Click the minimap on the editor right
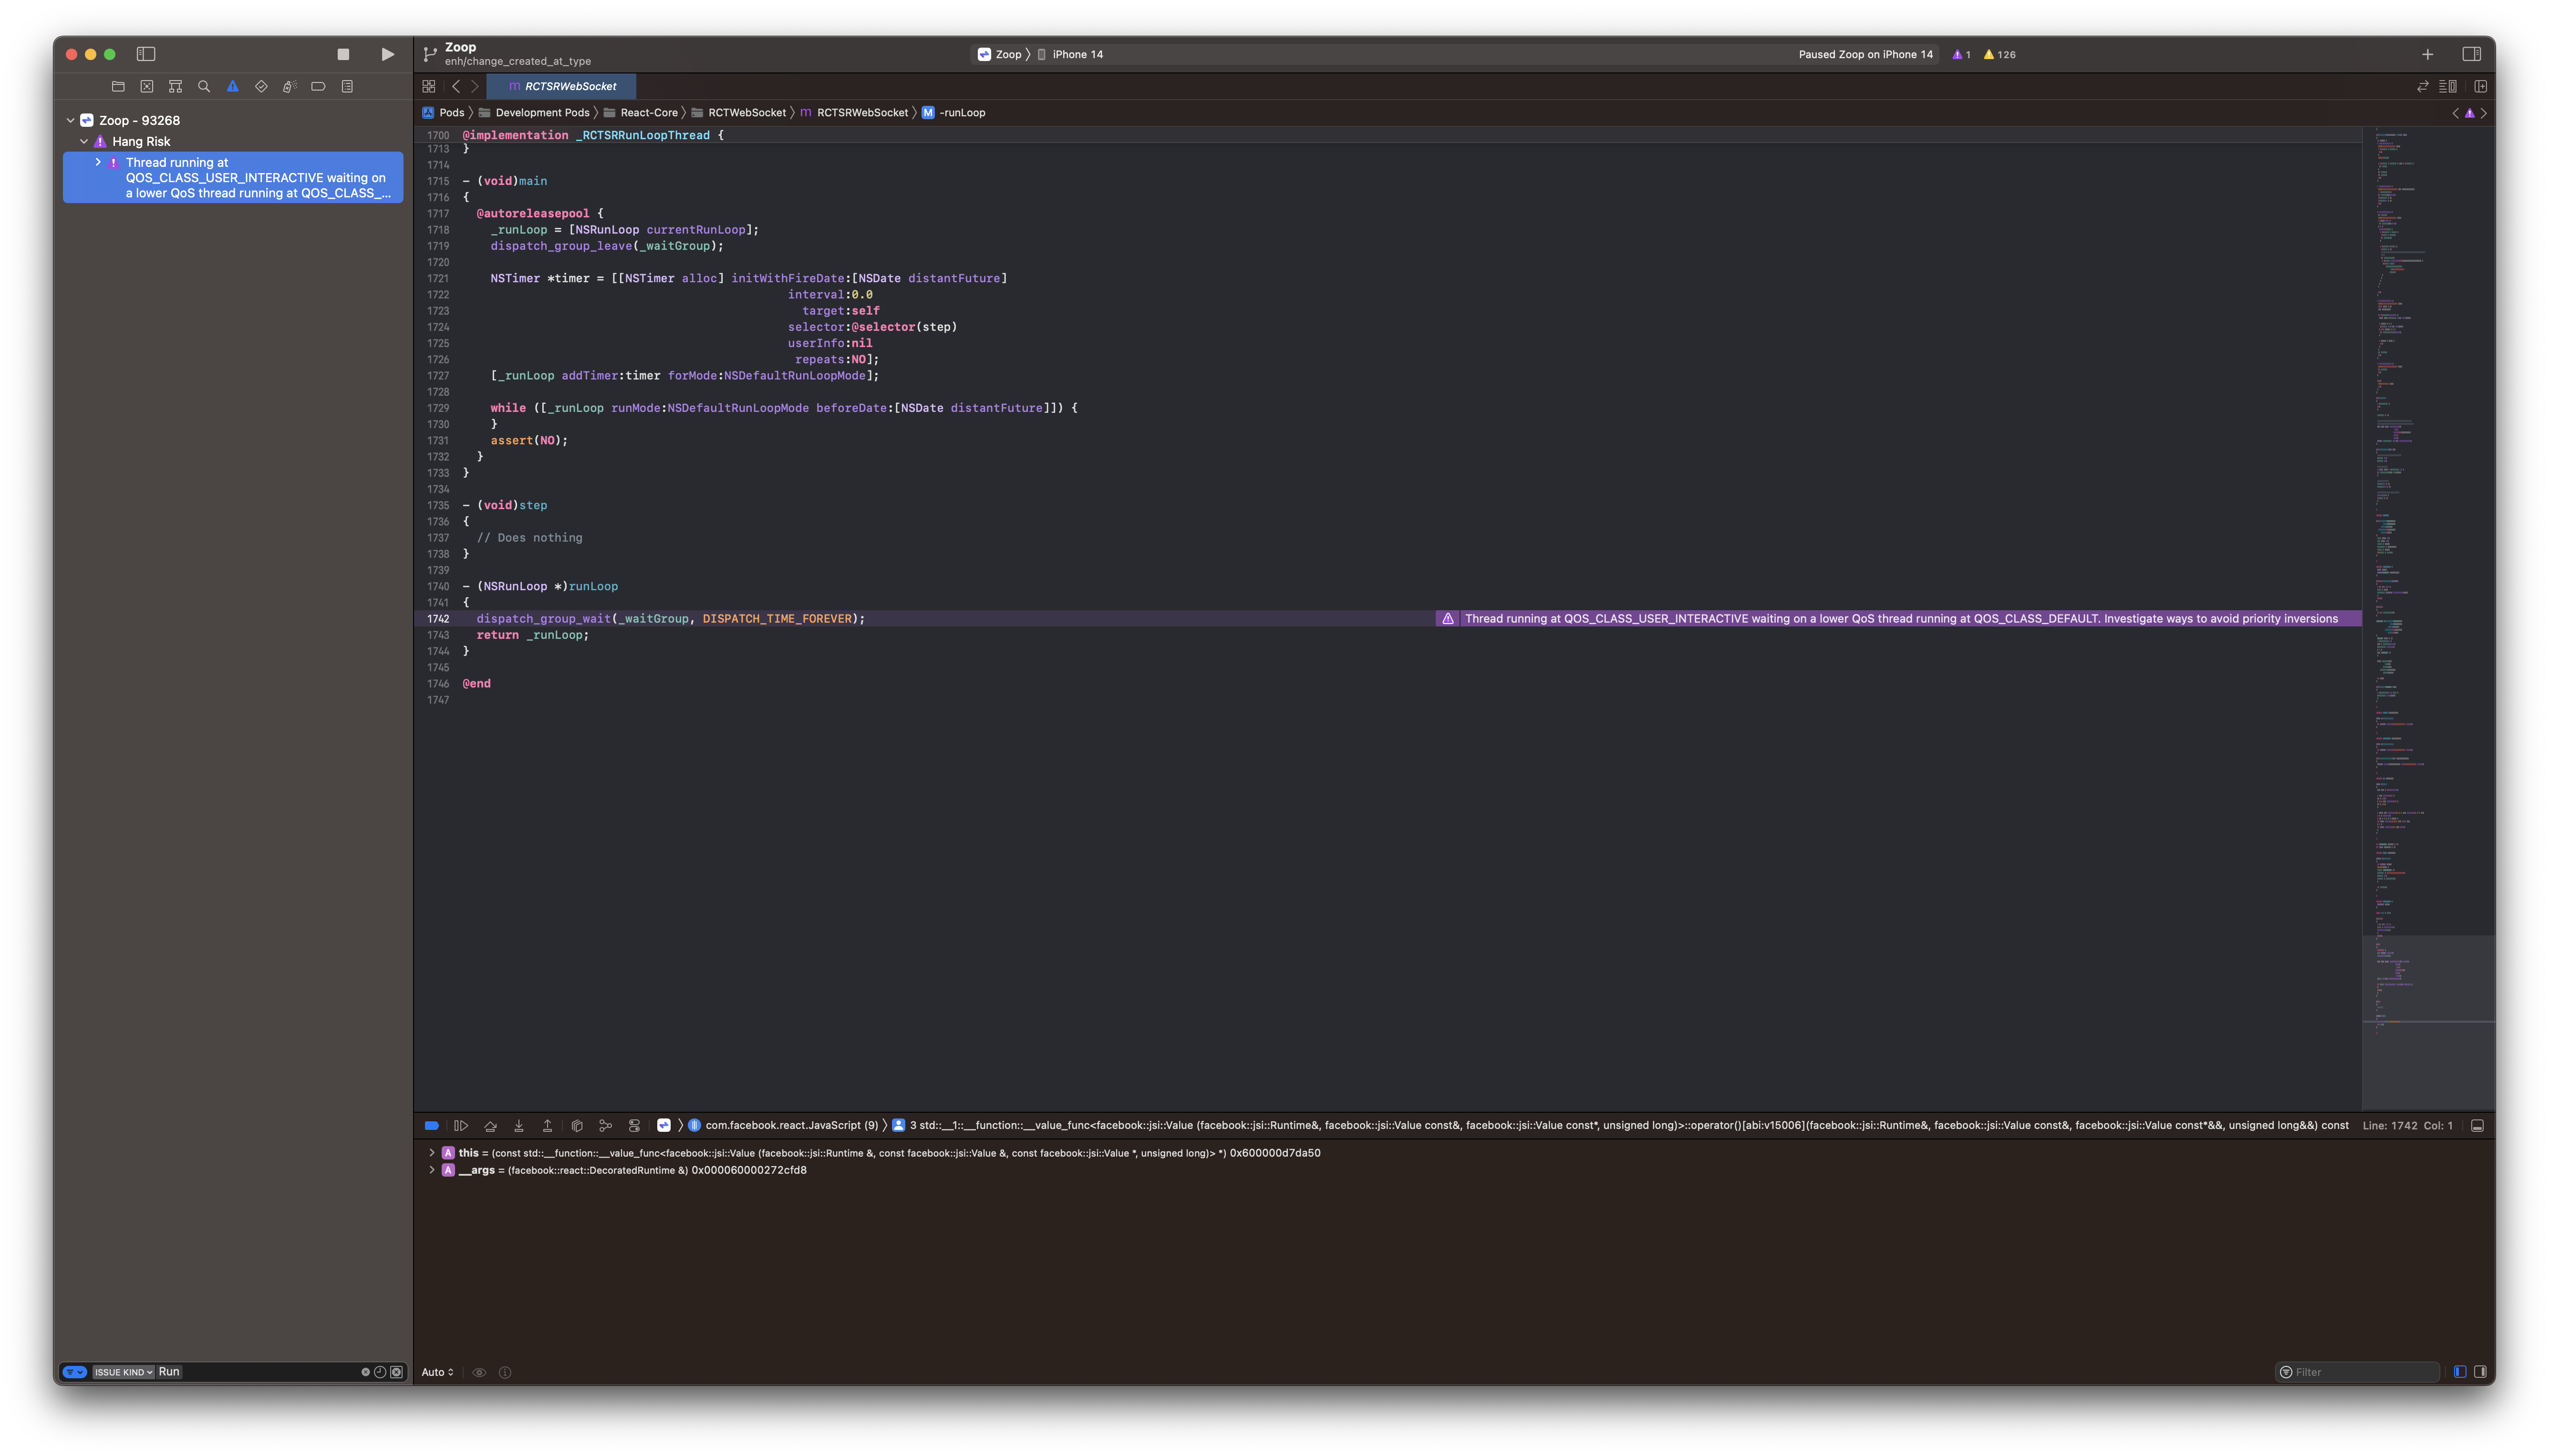The image size is (2549, 1456). (2428, 617)
